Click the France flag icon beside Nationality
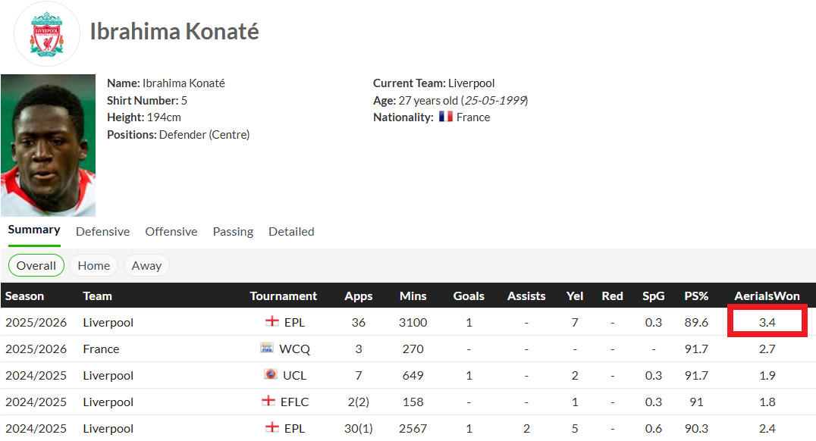816x441 pixels. click(x=445, y=117)
